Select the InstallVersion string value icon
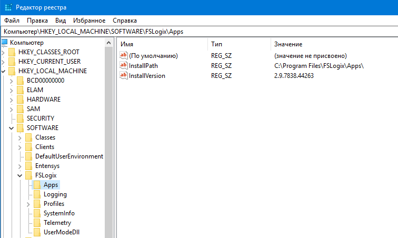This screenshot has width=398, height=238. click(x=124, y=75)
